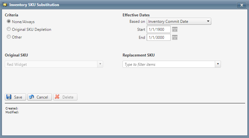Click the Red Widget Original SKU field
Screen dimensions: 249x138
[x=51, y=64]
